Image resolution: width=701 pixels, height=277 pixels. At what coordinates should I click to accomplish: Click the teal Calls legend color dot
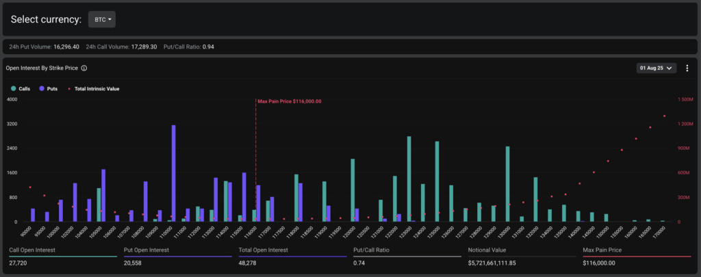click(13, 89)
